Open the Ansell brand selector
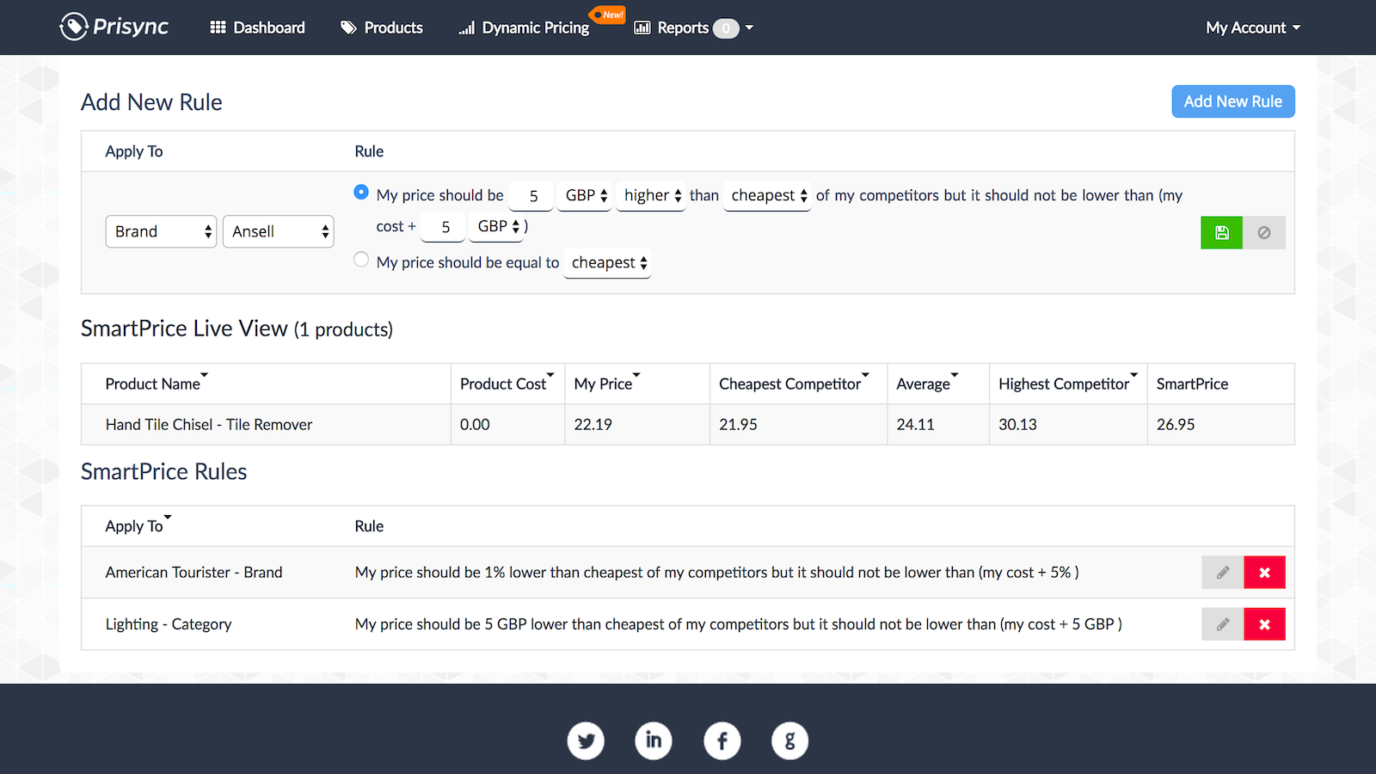 278,231
